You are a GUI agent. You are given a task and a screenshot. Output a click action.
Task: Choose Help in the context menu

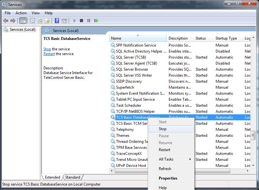(171, 187)
